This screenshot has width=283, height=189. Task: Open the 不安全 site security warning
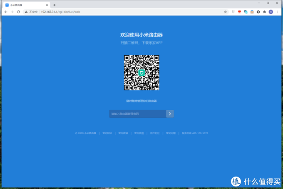pyautogui.click(x=31, y=12)
